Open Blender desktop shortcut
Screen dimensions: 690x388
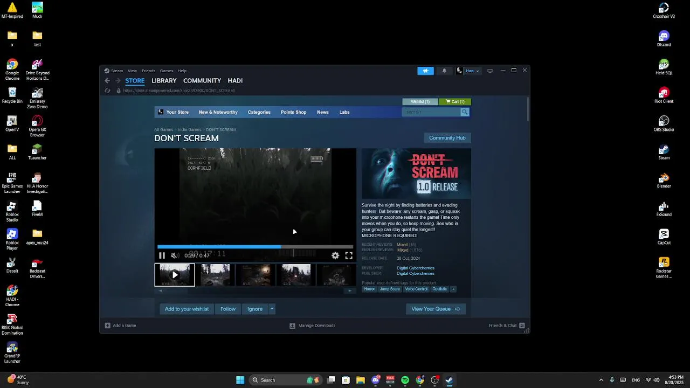664,180
